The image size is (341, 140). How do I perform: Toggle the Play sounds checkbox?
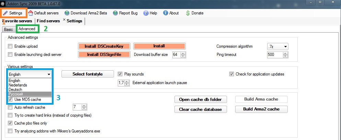coord(120,74)
